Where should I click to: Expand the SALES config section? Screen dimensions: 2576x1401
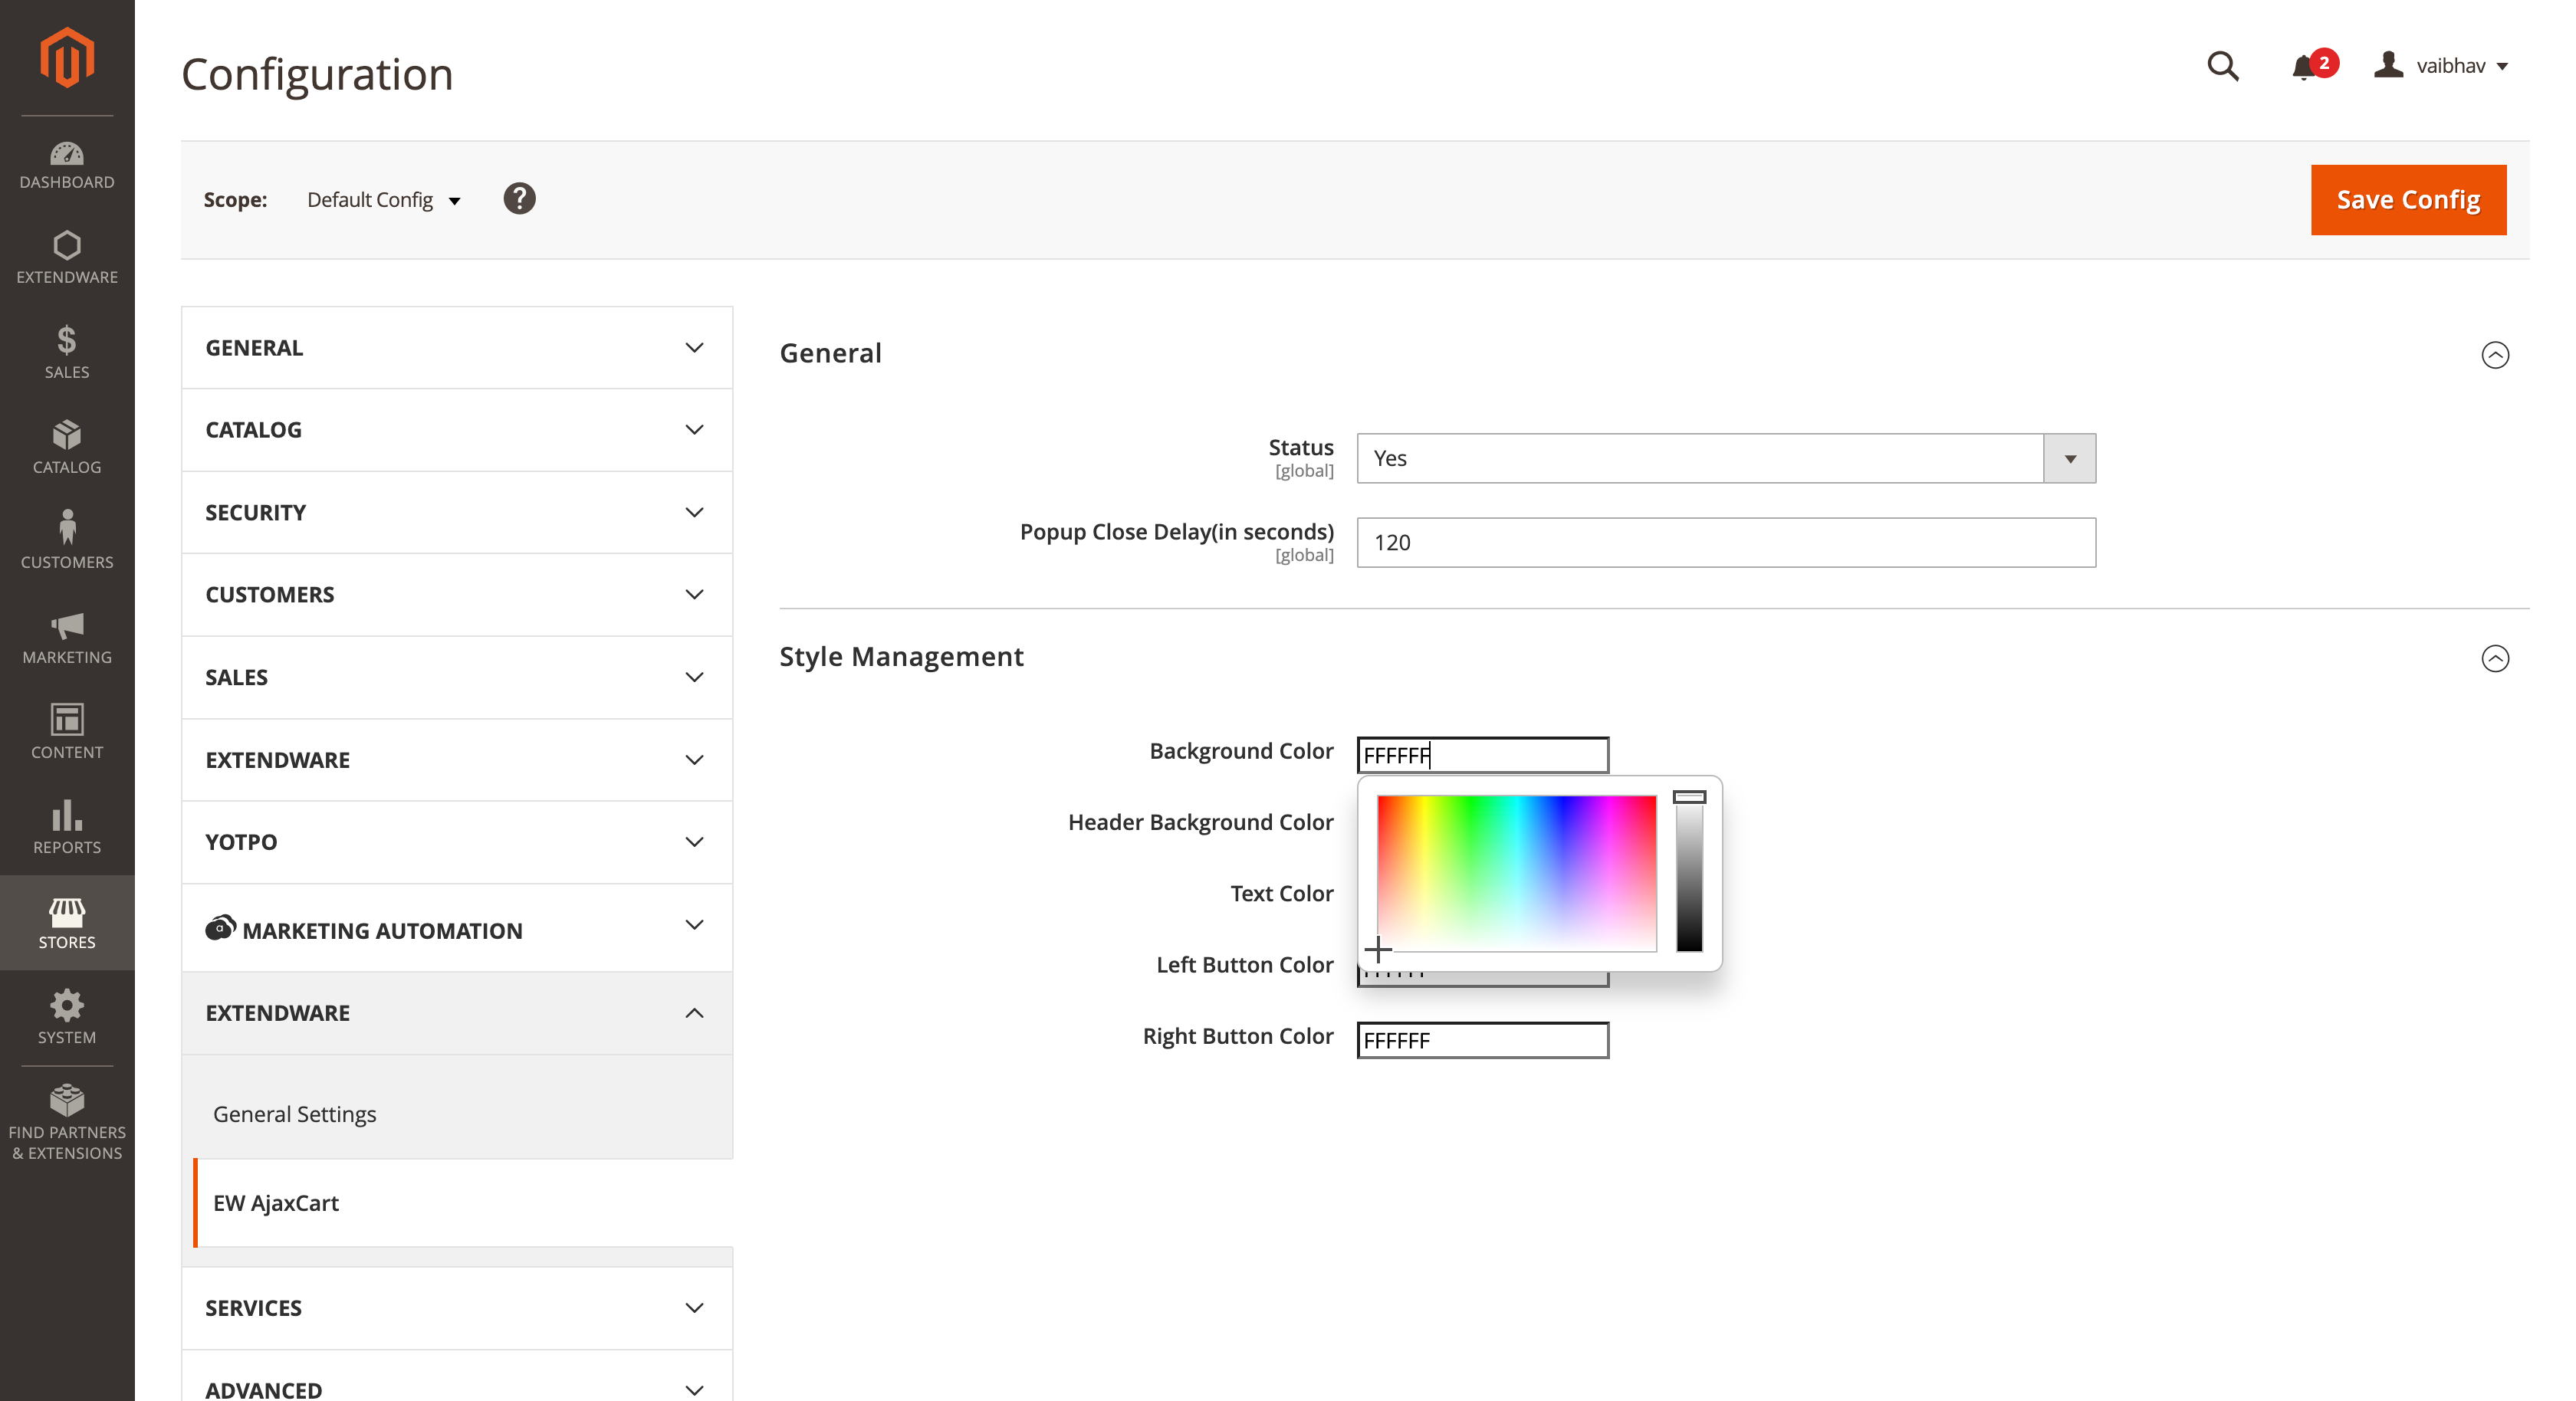457,677
